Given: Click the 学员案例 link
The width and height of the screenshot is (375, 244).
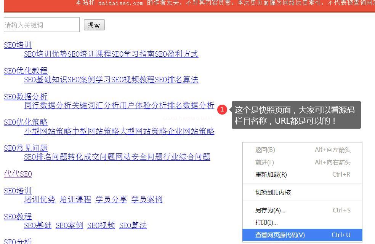Looking at the screenshot, I should tap(147, 199).
